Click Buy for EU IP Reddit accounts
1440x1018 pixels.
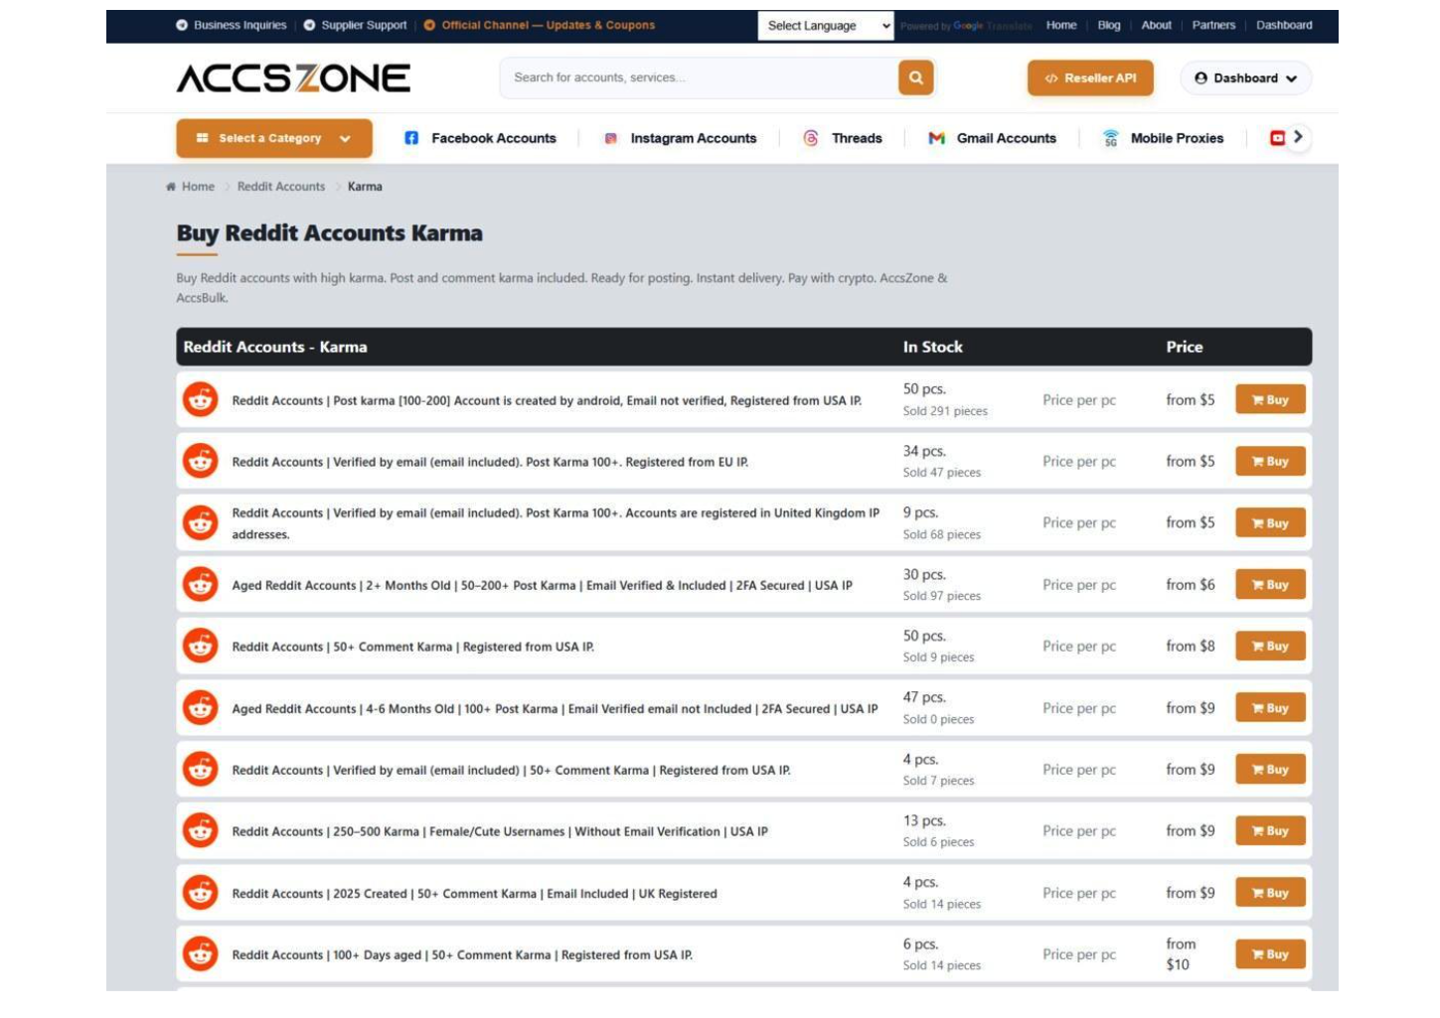(1270, 461)
